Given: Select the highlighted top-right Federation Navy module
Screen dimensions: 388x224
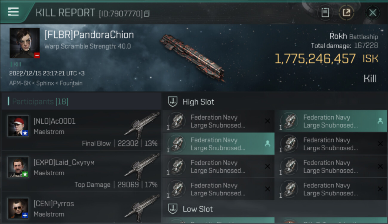Looking at the screenshot, I should (x=331, y=121).
